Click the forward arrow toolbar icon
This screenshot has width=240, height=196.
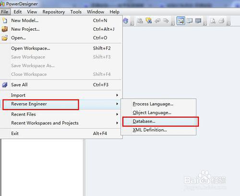pos(166,21)
